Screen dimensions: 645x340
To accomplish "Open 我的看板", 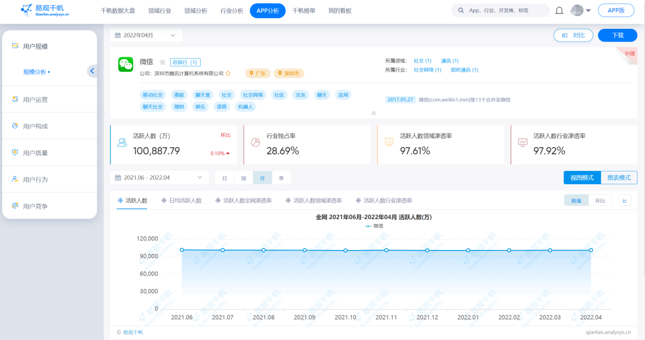I will pos(340,10).
